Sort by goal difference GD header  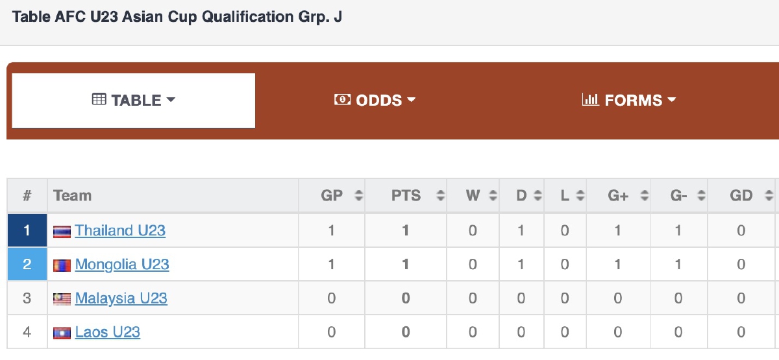741,196
